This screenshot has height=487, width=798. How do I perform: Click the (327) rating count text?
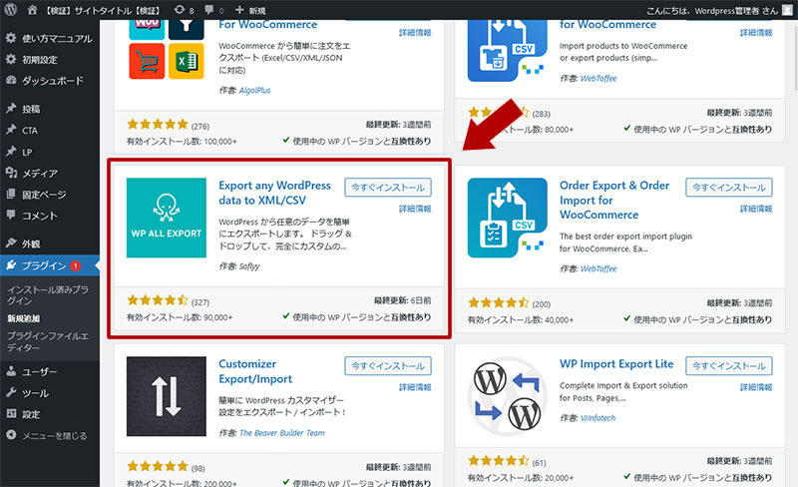(x=200, y=302)
